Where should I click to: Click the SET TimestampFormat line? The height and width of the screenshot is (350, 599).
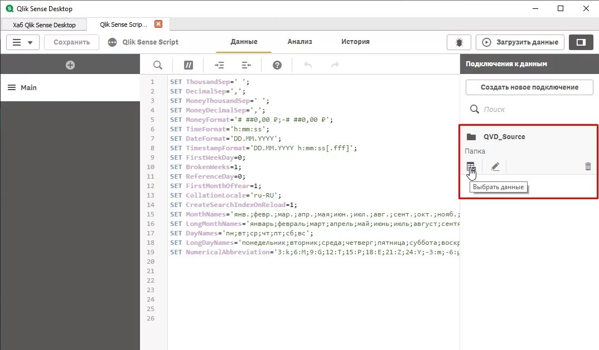(x=264, y=149)
